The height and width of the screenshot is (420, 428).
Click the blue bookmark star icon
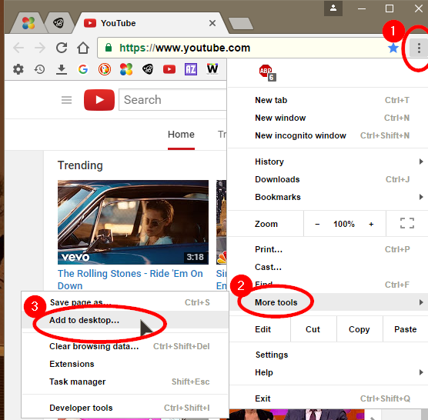click(x=393, y=48)
